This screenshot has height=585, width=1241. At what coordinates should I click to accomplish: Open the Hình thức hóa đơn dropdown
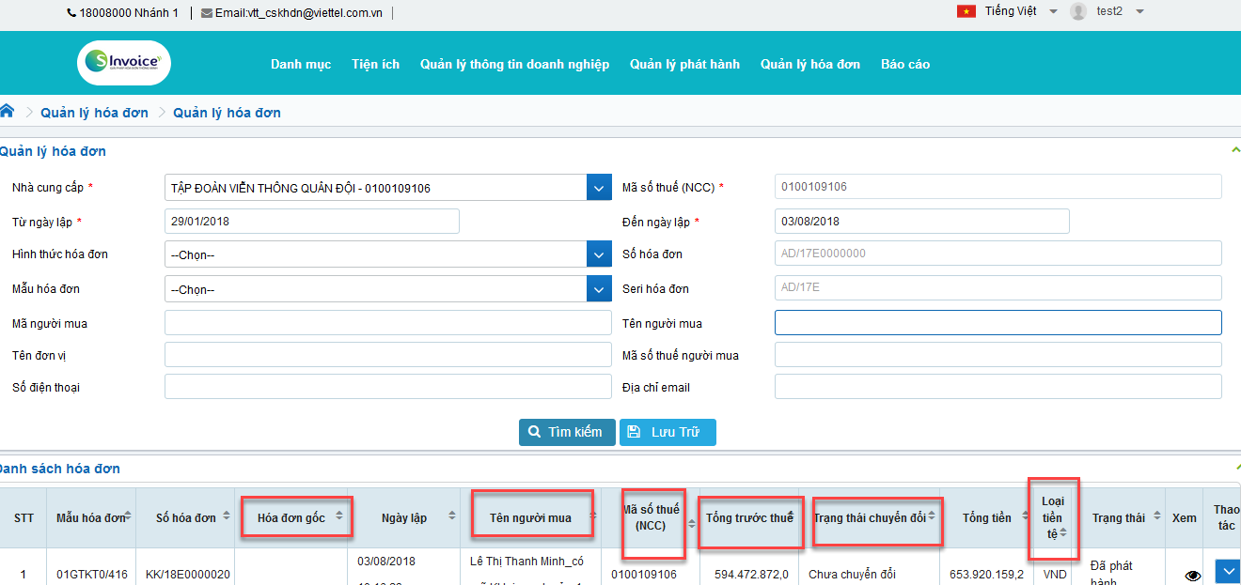[x=599, y=254]
